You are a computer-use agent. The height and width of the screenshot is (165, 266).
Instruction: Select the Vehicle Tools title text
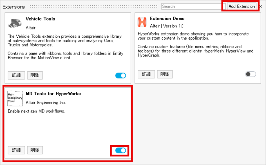coord(40,19)
